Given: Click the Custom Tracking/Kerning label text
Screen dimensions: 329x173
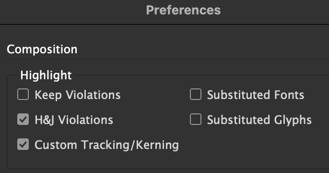Looking at the screenshot, I should (107, 145).
